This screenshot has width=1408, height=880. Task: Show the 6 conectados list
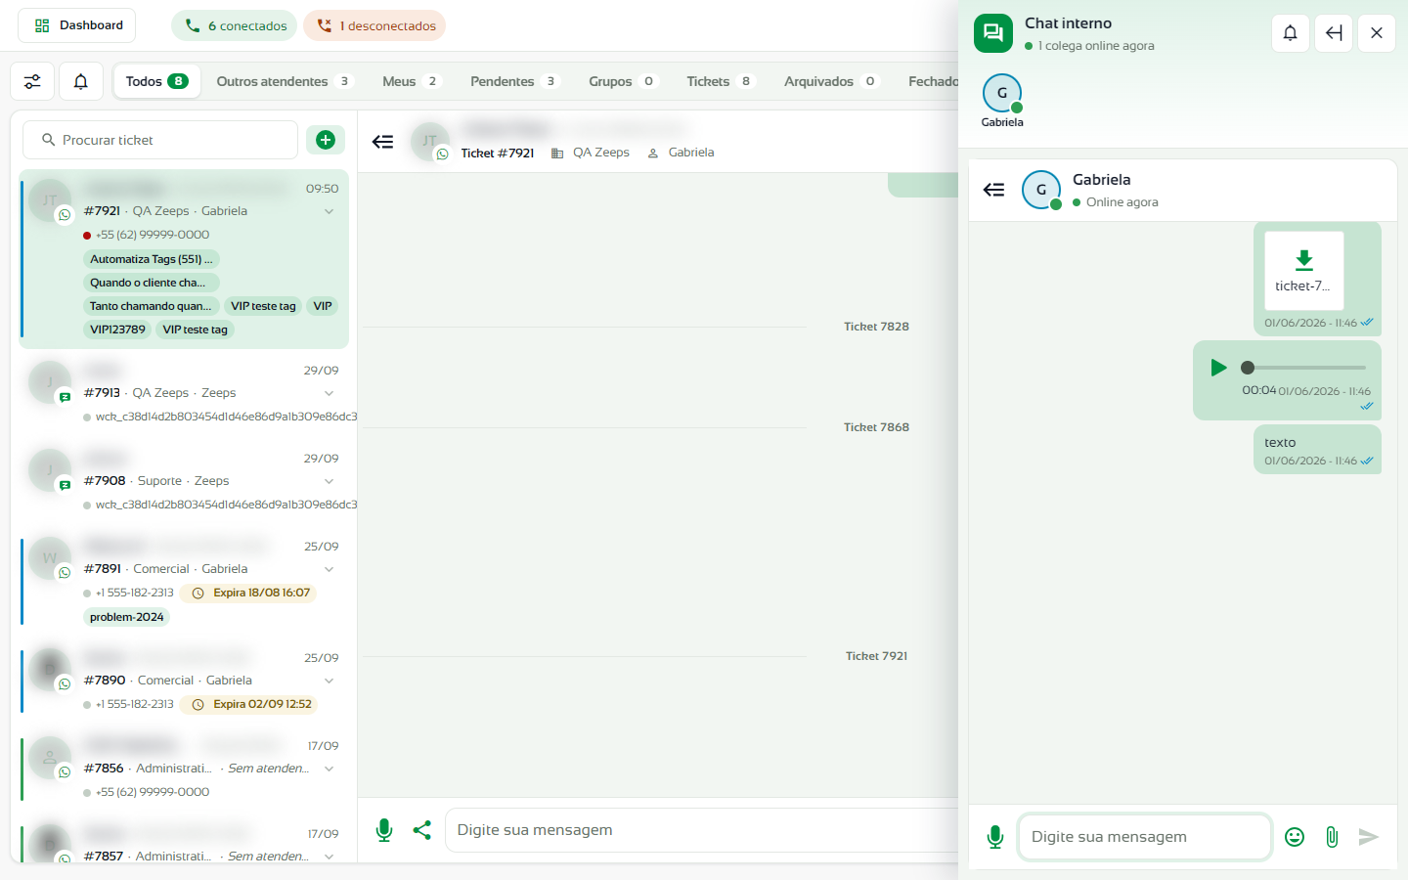(x=235, y=25)
